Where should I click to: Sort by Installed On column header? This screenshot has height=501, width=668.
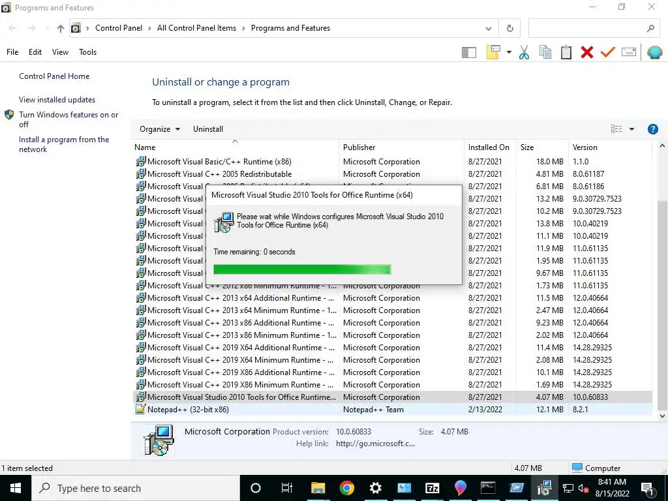coord(489,147)
